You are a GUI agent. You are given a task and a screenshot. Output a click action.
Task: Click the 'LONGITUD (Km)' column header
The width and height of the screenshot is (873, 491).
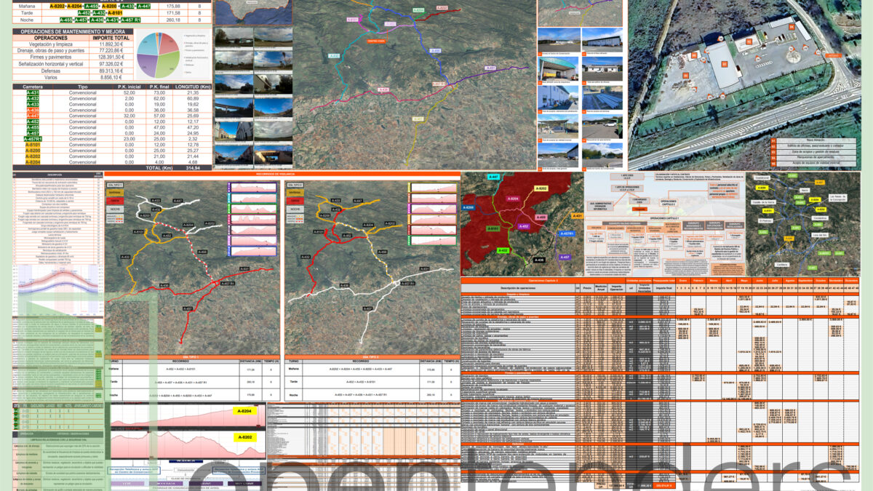(193, 87)
